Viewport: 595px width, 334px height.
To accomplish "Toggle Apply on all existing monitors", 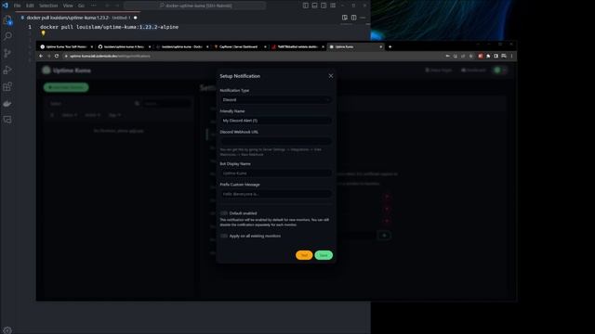I will coord(224,236).
